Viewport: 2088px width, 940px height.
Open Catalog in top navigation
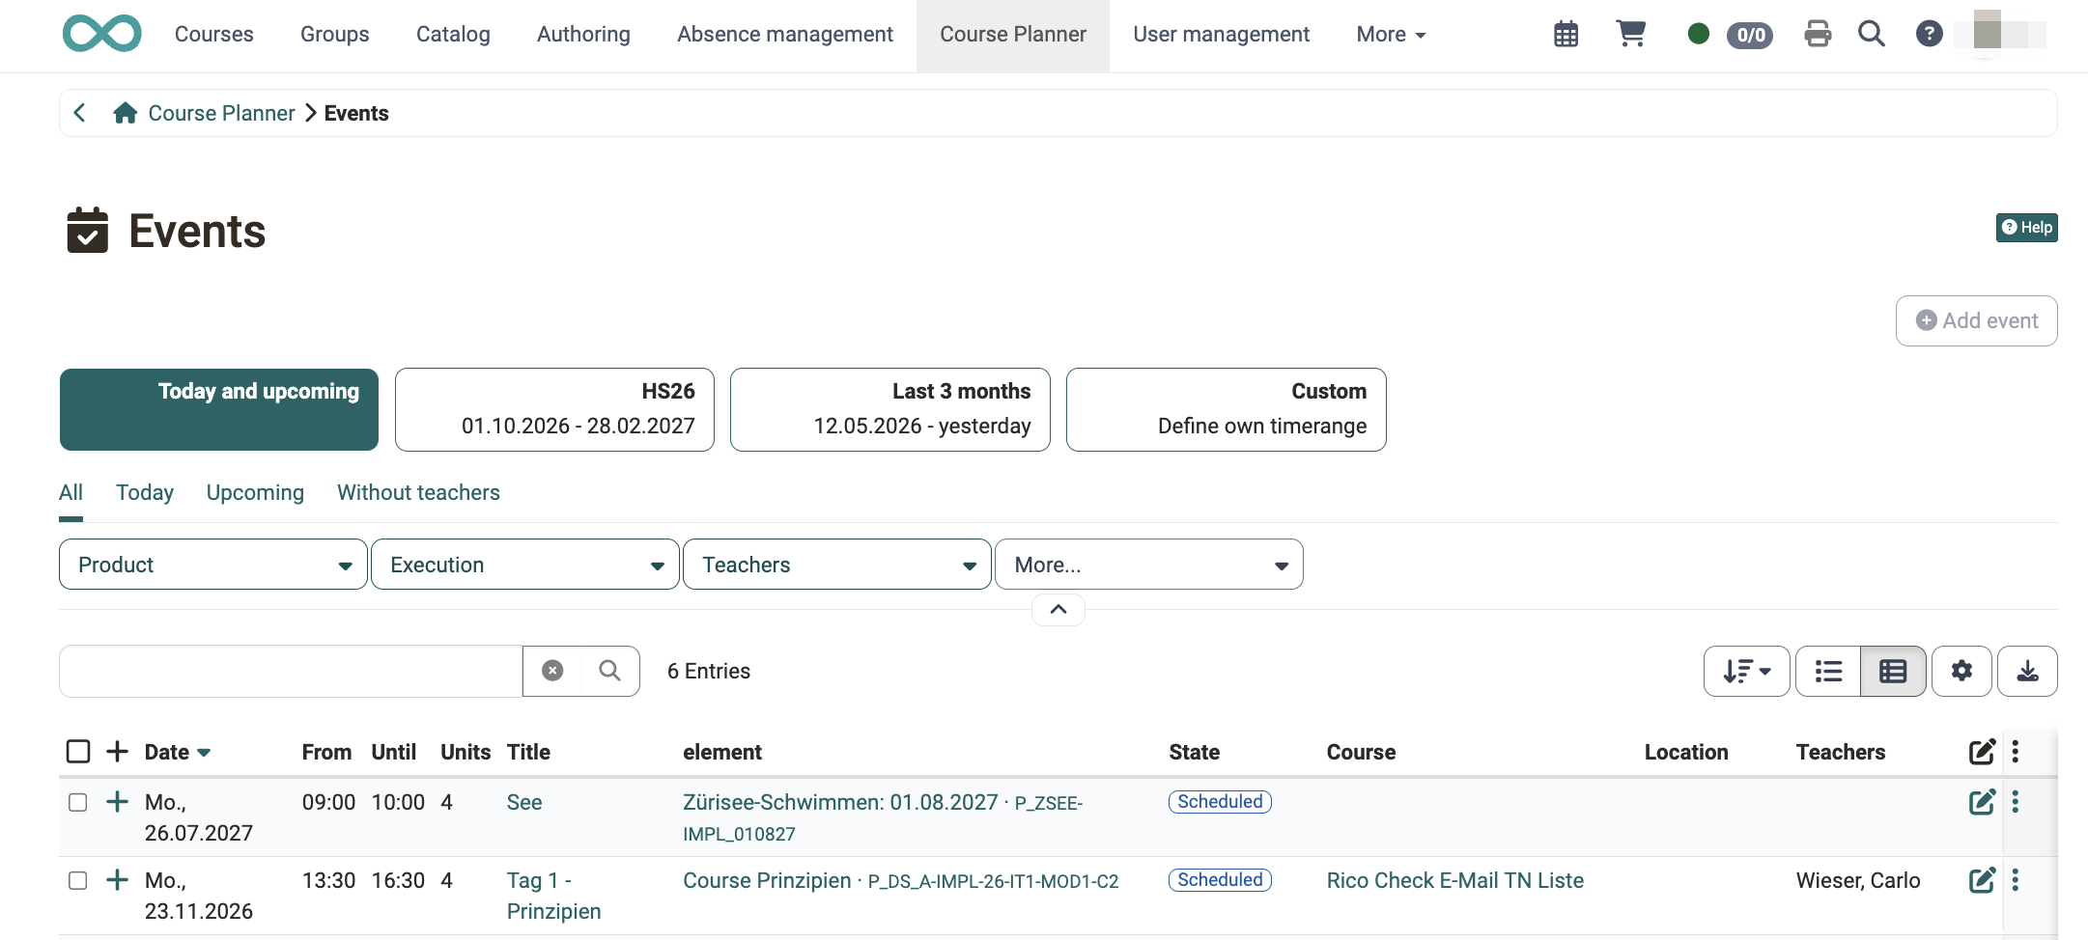pyautogui.click(x=453, y=35)
